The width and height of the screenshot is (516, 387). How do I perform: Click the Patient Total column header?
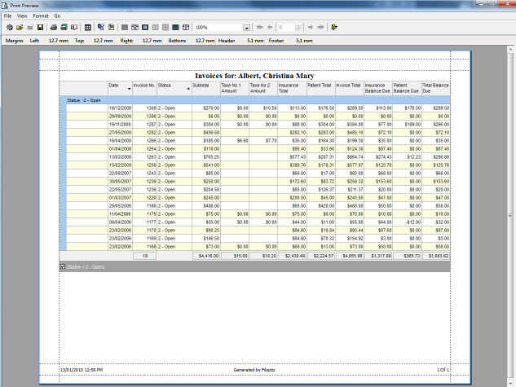pos(321,89)
